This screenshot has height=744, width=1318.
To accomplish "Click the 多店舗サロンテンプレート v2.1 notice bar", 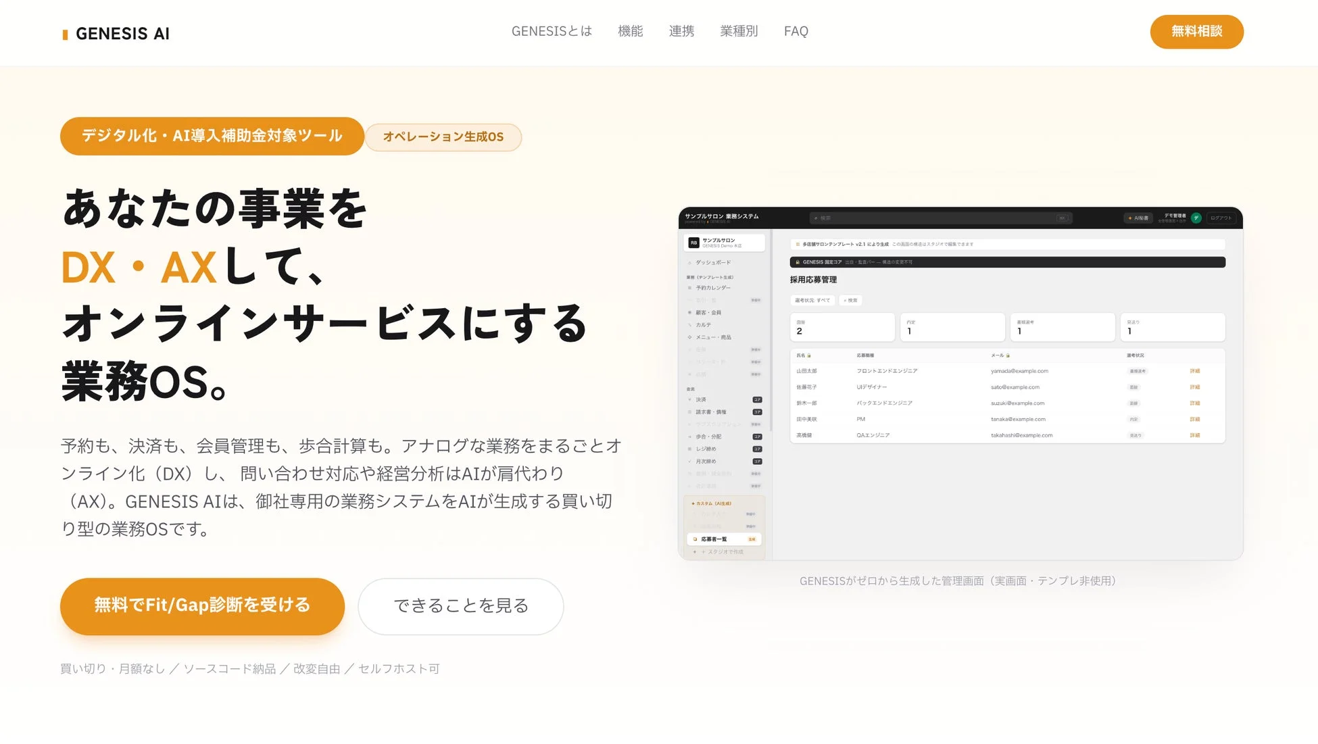I will pyautogui.click(x=1007, y=244).
